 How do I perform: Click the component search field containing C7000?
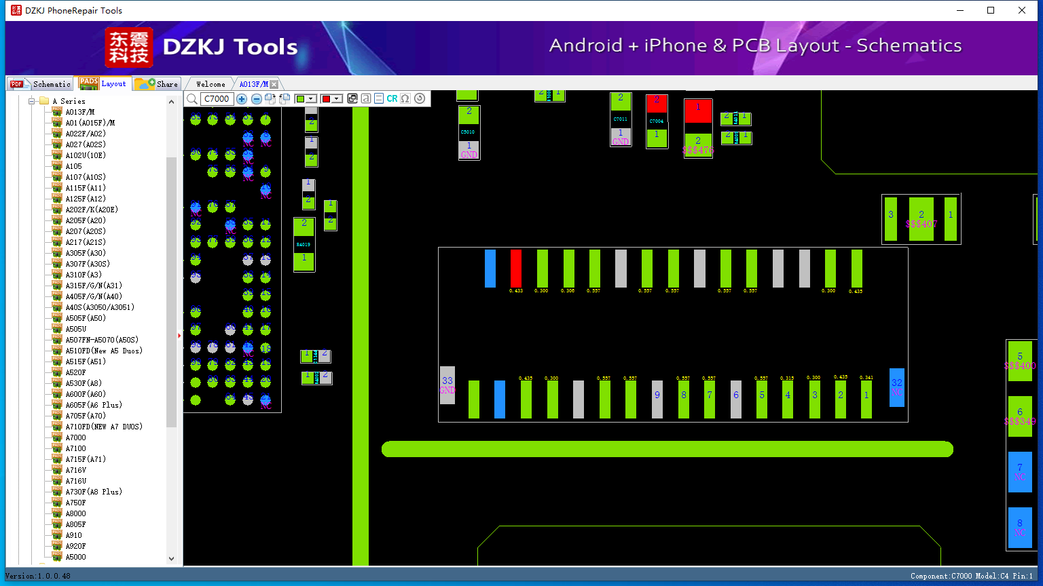pyautogui.click(x=217, y=99)
